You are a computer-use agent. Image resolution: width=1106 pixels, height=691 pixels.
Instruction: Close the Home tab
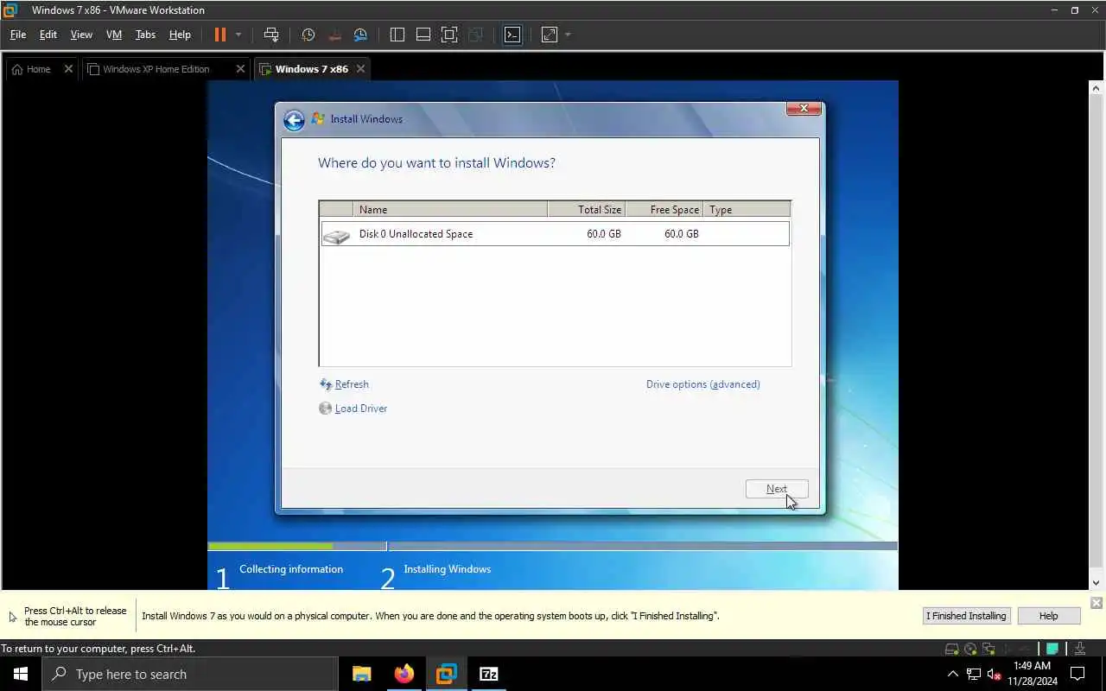click(68, 69)
